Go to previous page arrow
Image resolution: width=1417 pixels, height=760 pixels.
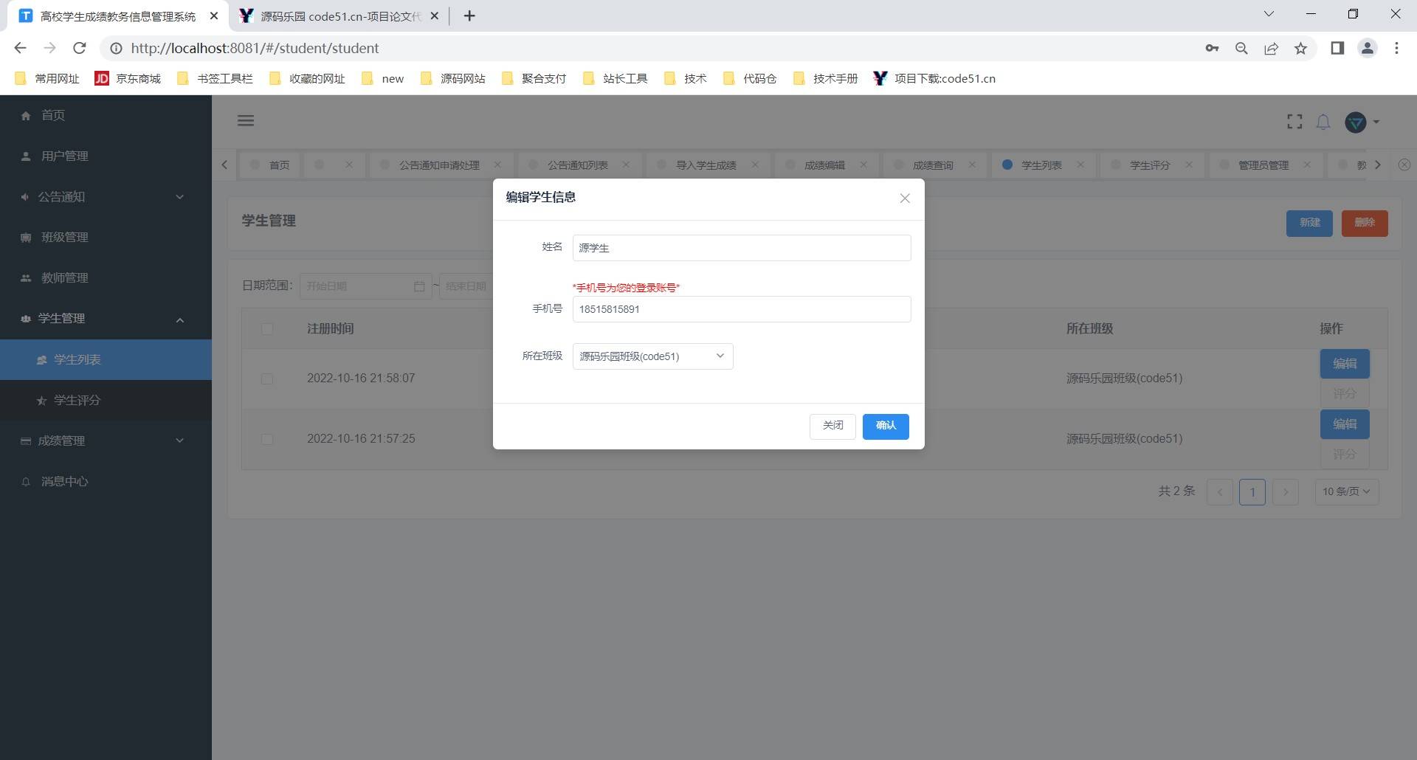(1220, 492)
